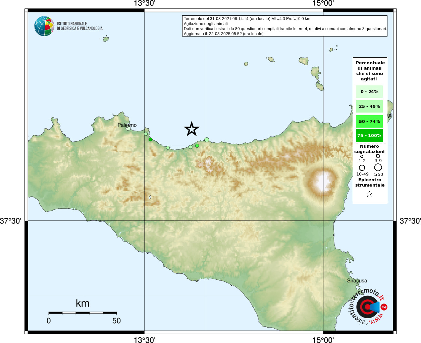The image size is (421, 343).
Task: Click the bottom 15°00' longitude label
Action: [323, 340]
